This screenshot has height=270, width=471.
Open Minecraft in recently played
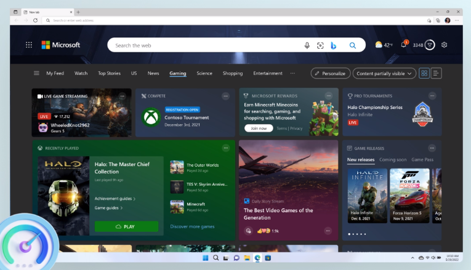[188, 207]
